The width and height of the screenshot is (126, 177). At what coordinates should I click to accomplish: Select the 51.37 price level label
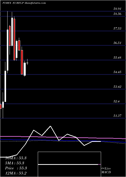(x=117, y=116)
